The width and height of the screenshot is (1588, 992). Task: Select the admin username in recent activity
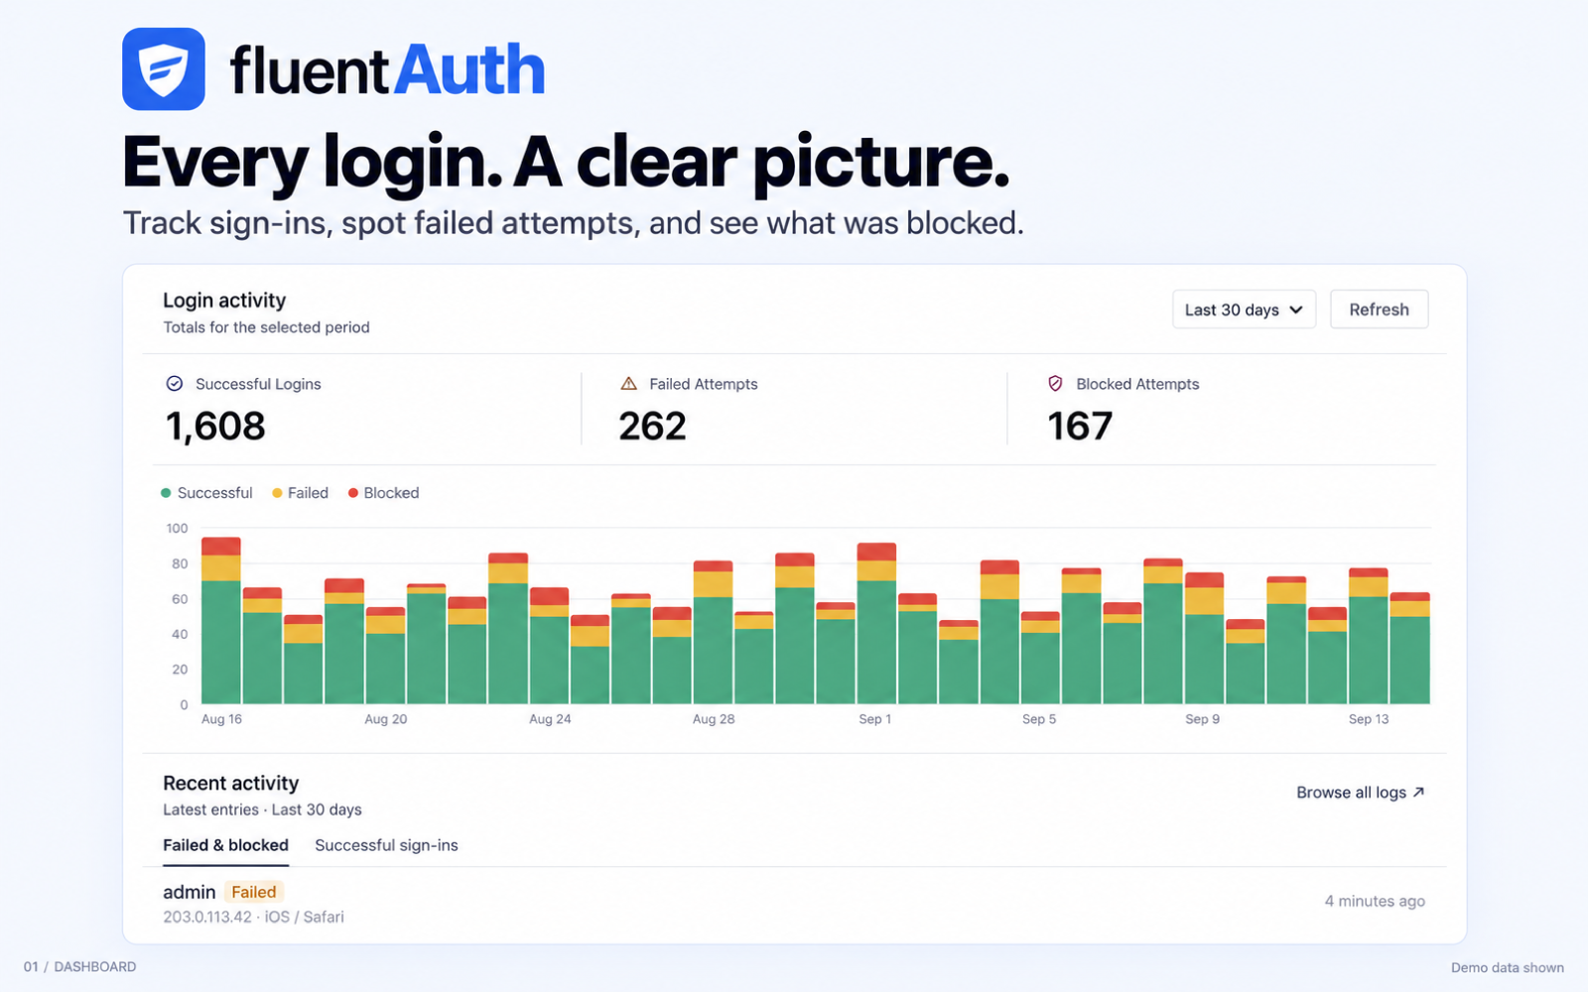[189, 892]
